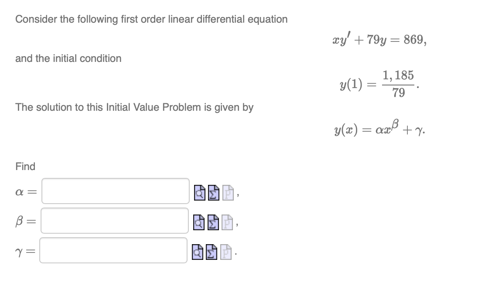The width and height of the screenshot is (478, 293).
Task: Click the greyed P icon beside alpha
Action: 228,193
